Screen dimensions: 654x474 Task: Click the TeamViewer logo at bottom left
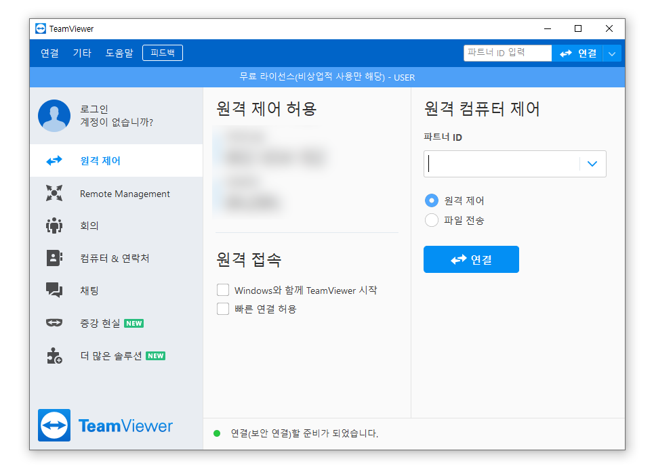coord(105,425)
